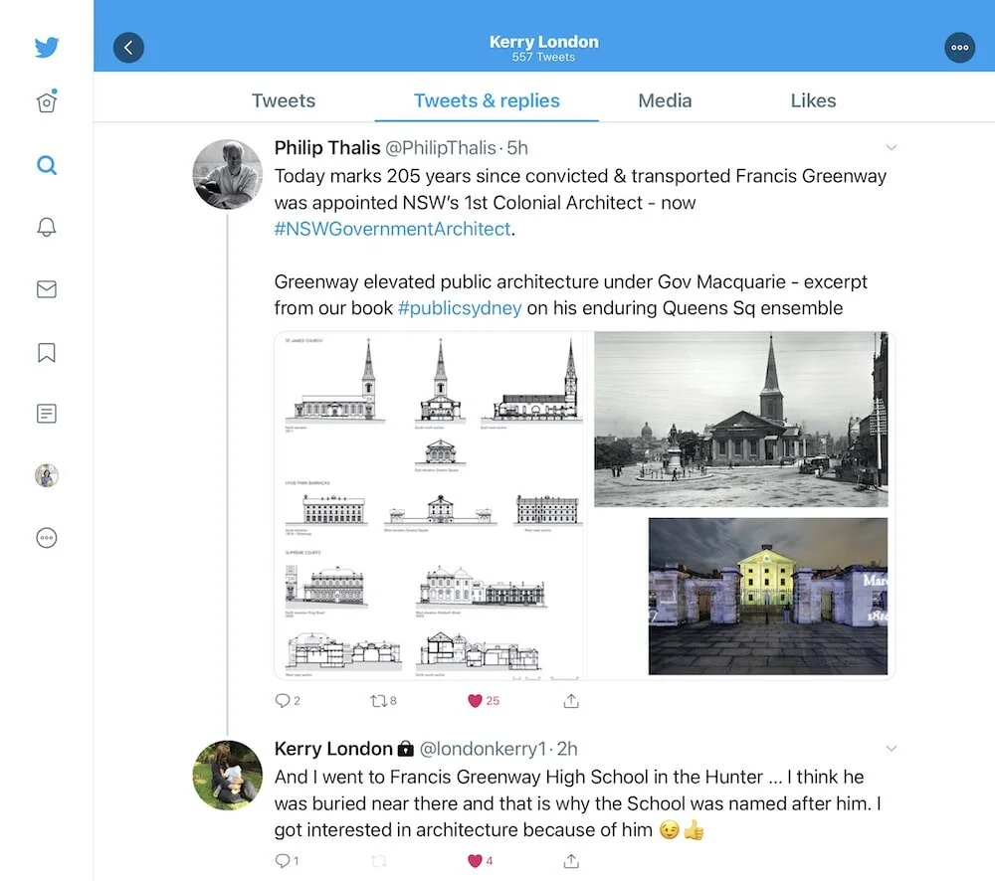
Task: View saved Bookmarks icon
Action: click(x=46, y=352)
